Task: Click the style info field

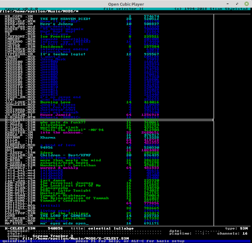Action: 97,234
